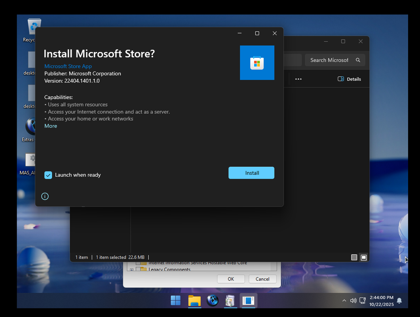Click the info circle icon in installer
This screenshot has width=420, height=317.
click(45, 196)
